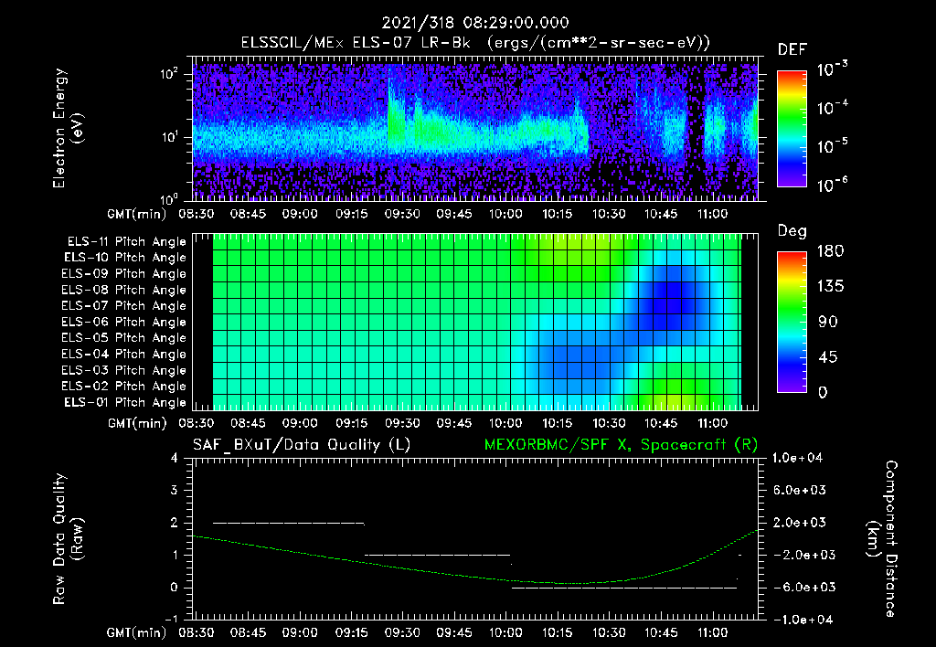Click the 135 degree scale value

pos(830,286)
